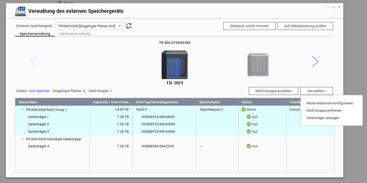
Task: Sort by RAID-Typ/Datenträgername column header
Action: tap(164, 102)
